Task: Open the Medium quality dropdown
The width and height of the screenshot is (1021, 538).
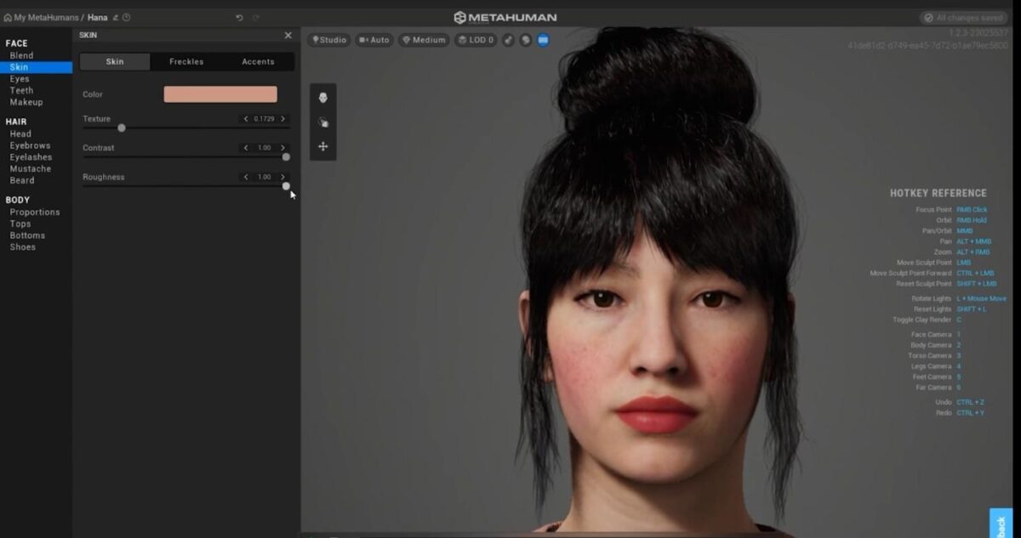Action: click(423, 39)
